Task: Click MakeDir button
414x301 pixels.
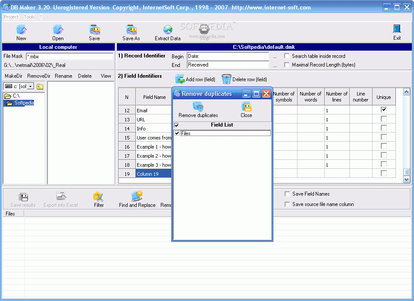Action: (13, 76)
